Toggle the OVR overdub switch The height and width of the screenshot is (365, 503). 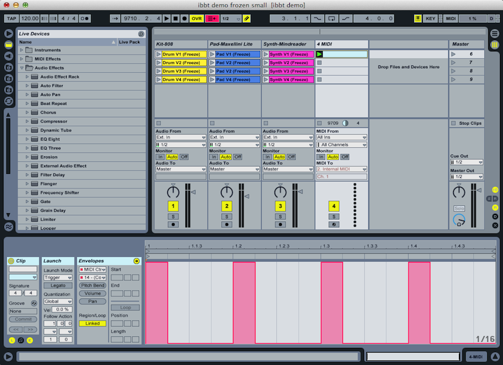196,19
